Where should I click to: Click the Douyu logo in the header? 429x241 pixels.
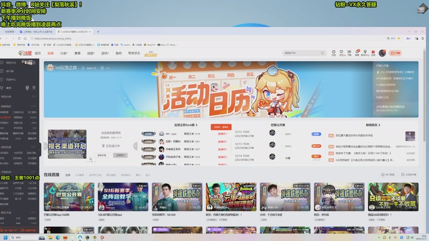point(25,53)
